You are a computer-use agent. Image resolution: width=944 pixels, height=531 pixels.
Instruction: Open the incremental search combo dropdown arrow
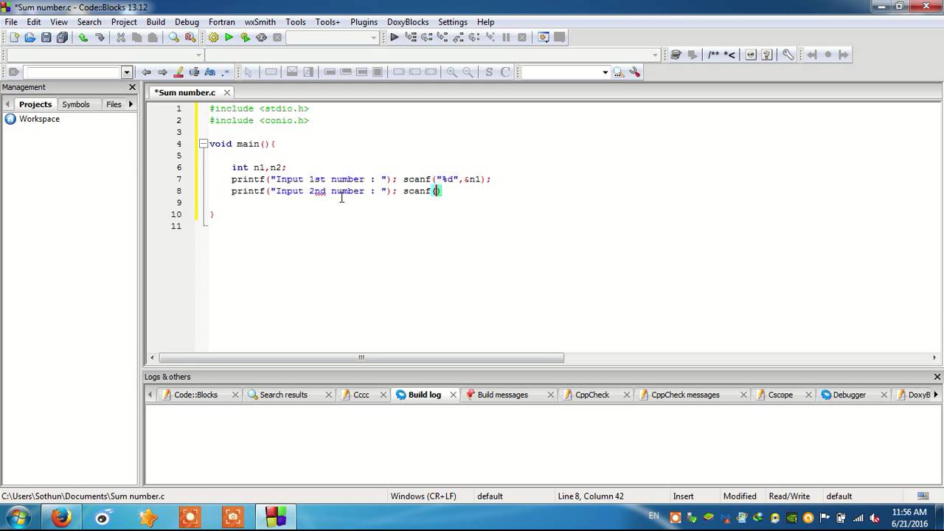pyautogui.click(x=127, y=72)
